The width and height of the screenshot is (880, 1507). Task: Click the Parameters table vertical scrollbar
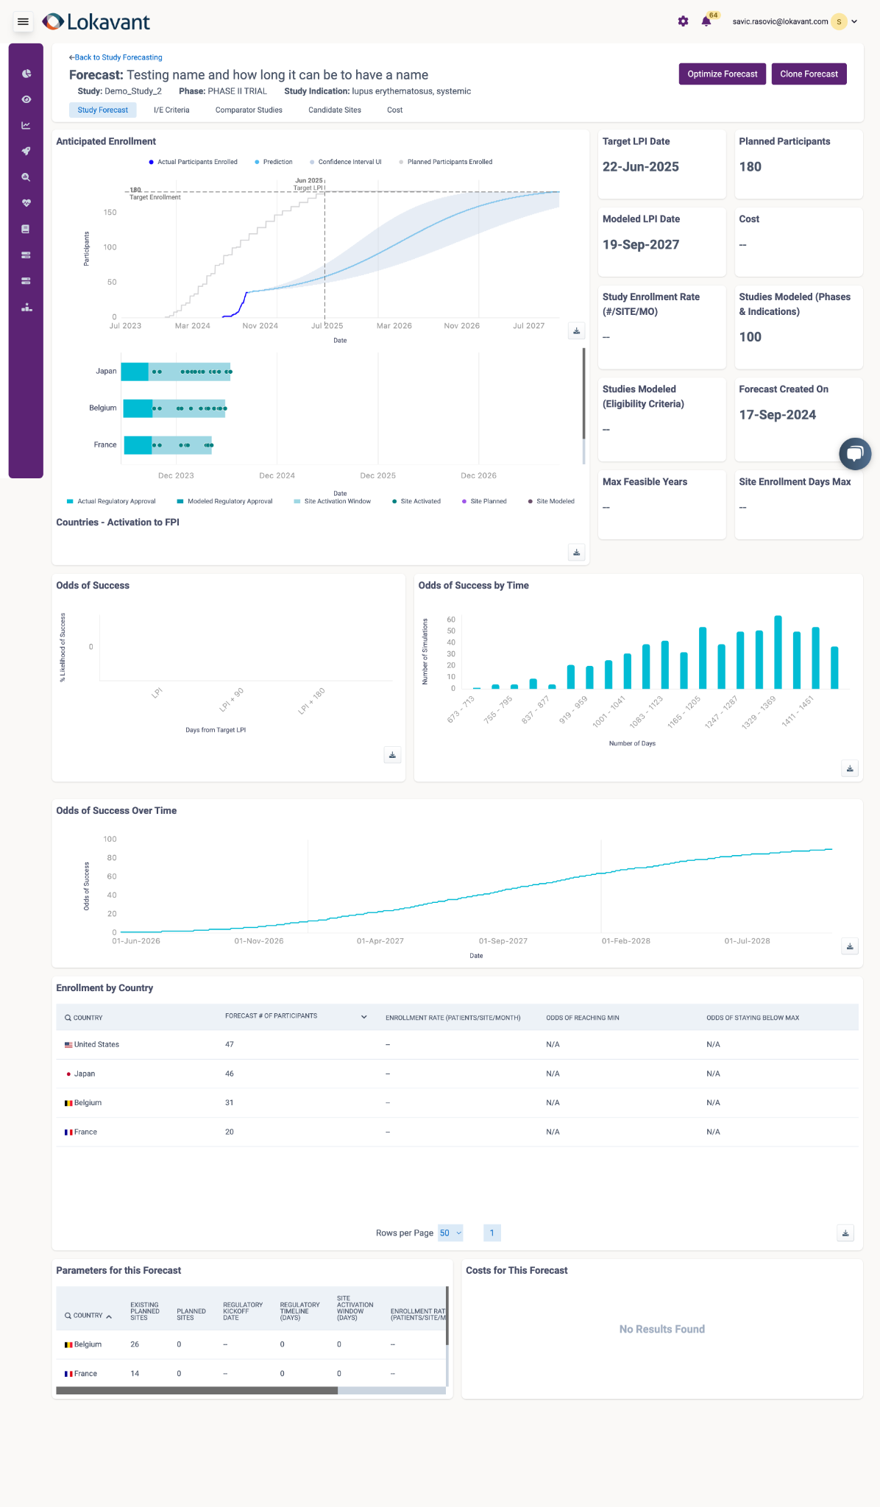(447, 1316)
